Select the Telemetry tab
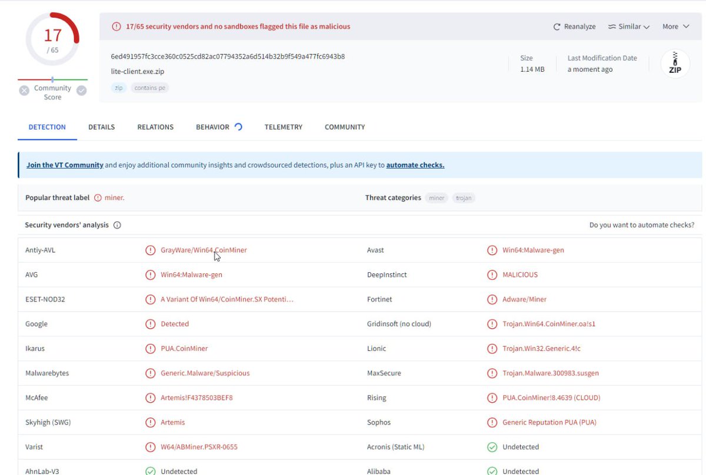The width and height of the screenshot is (706, 475). 284,127
